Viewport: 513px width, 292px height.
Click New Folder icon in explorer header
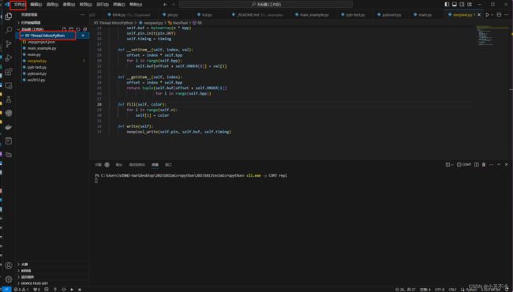click(71, 29)
